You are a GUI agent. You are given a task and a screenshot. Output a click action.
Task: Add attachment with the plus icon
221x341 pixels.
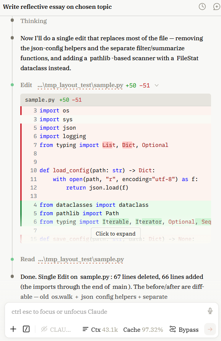coord(13,329)
